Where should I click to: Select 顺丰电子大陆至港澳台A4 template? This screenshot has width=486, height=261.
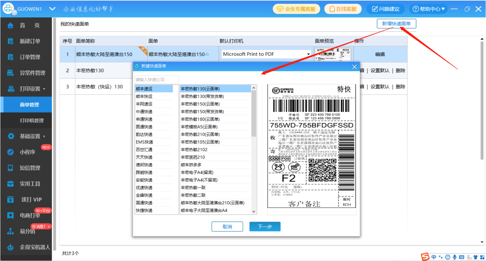(215, 210)
